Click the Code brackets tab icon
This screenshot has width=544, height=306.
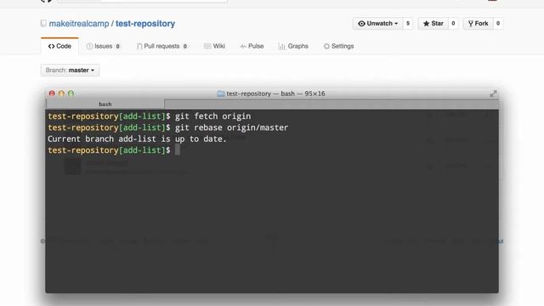[x=51, y=46]
